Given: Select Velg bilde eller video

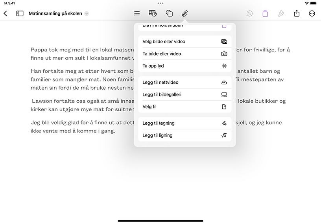Looking at the screenshot, I should [x=184, y=42].
